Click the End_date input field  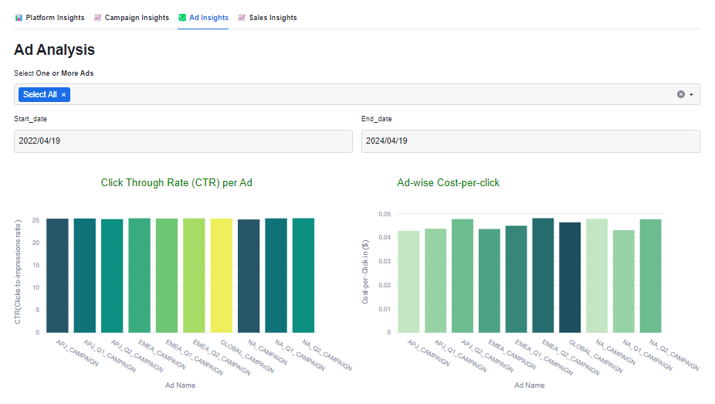coord(530,141)
